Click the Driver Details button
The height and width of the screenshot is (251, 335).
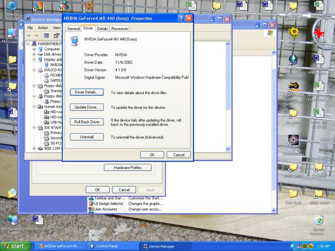click(x=87, y=92)
